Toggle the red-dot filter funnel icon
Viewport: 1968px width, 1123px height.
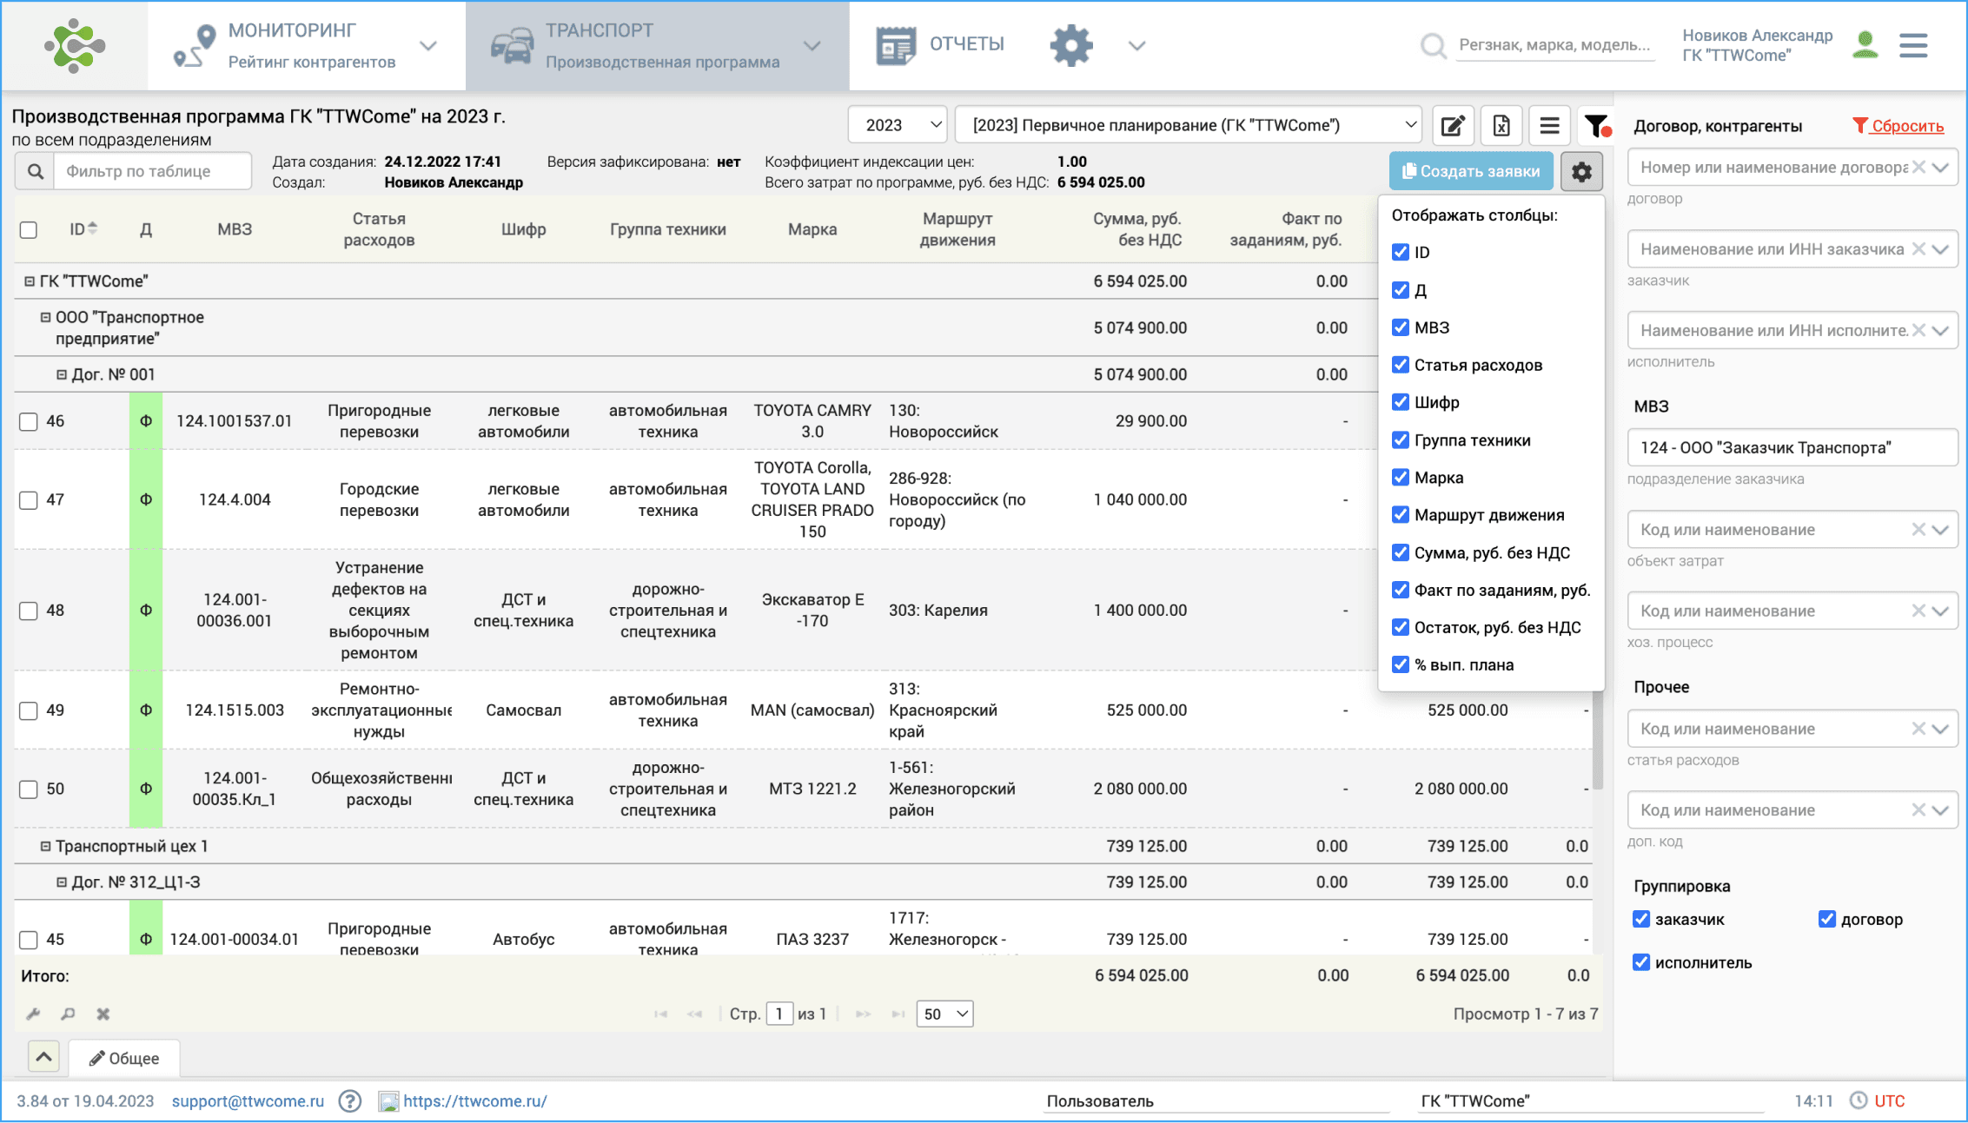1597,126
